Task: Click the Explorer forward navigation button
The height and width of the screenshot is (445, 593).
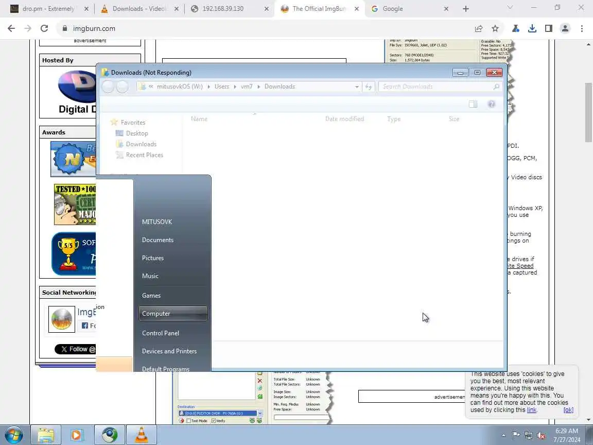Action: 122,87
